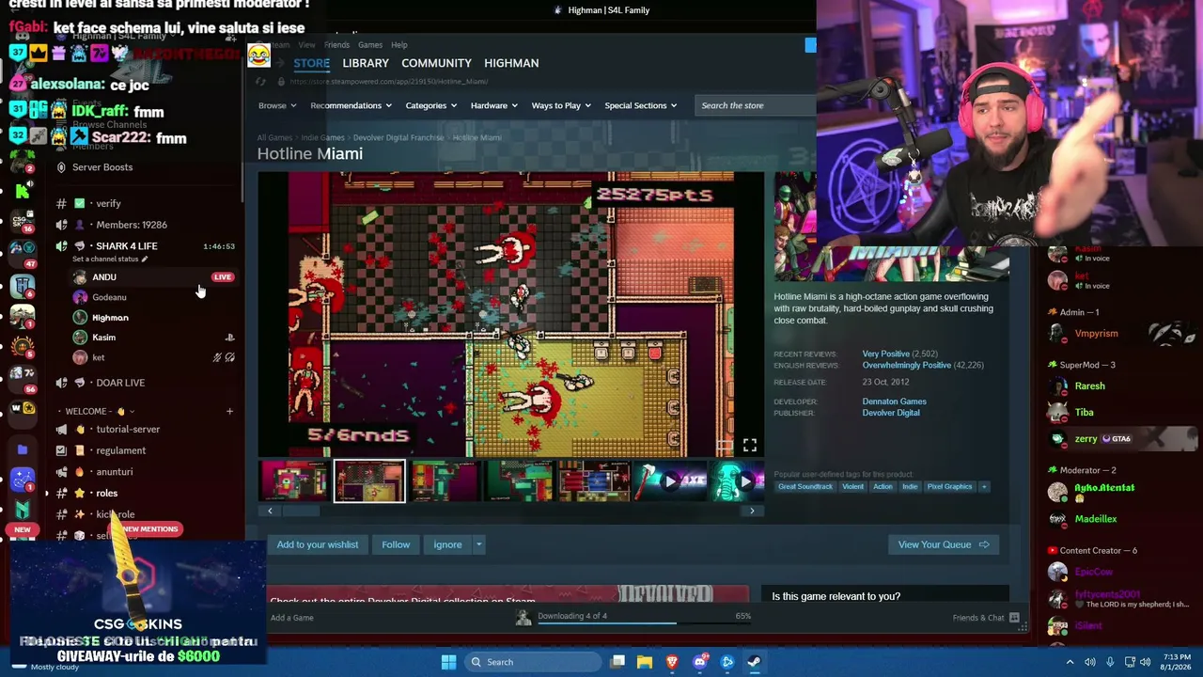Image resolution: width=1203 pixels, height=677 pixels.
Task: Expand the Browse store dropdown
Action: click(277, 105)
